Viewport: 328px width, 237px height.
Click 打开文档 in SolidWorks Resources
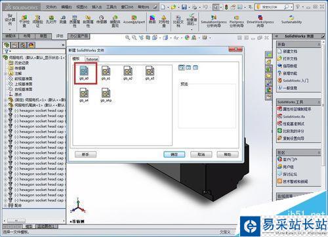[x=290, y=58]
